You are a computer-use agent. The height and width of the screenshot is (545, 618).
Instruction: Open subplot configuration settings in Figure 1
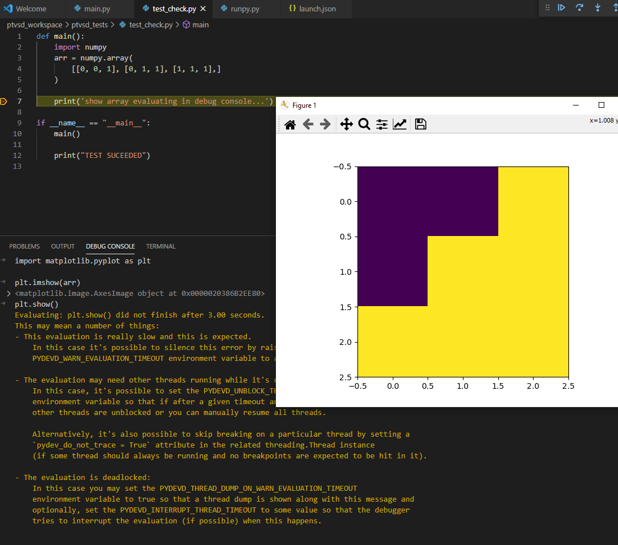[x=381, y=124]
